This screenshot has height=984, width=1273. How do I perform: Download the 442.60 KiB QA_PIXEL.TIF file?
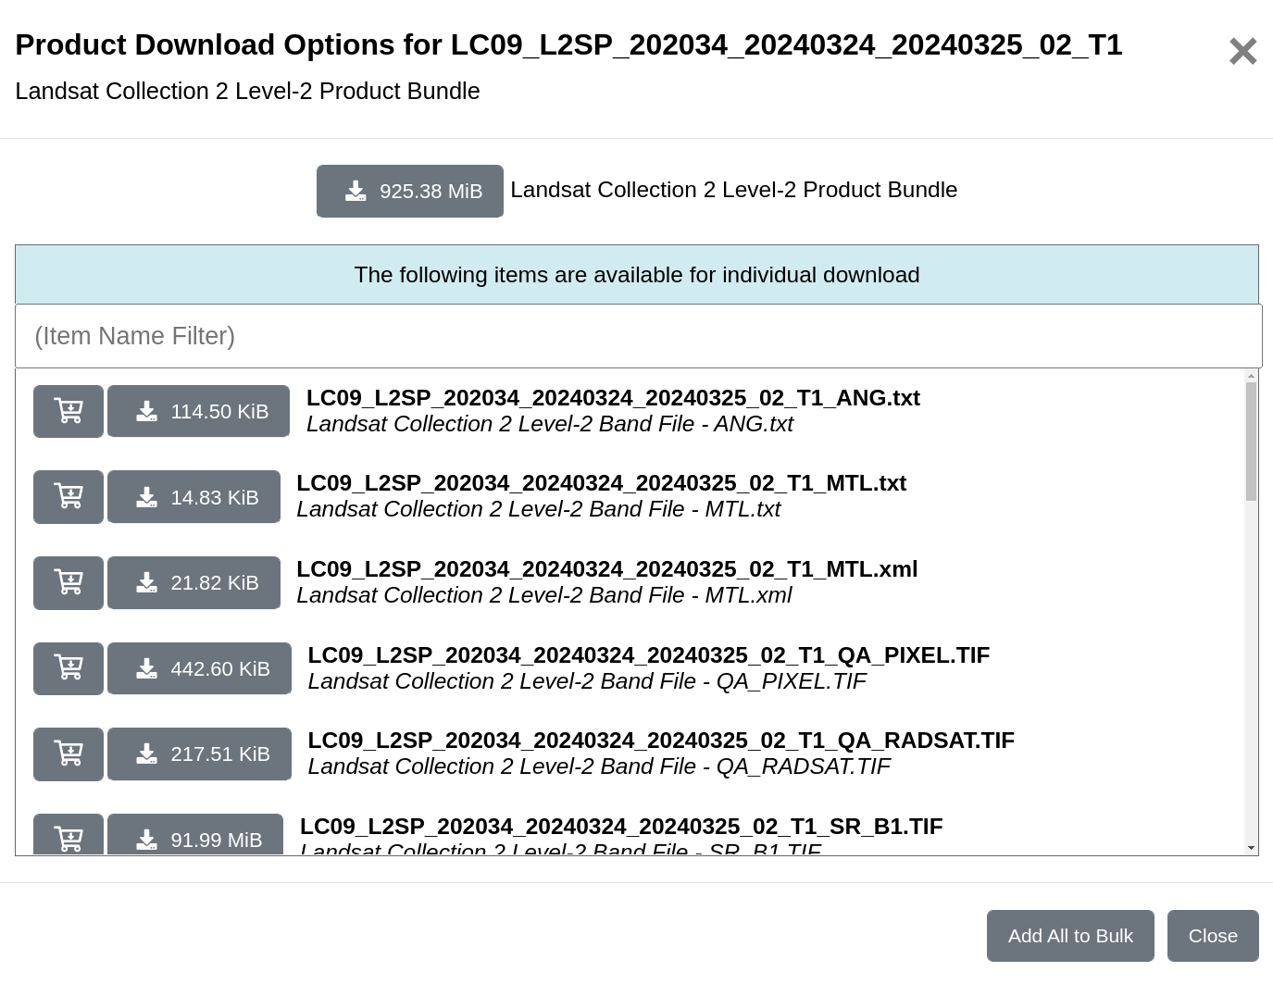(199, 668)
